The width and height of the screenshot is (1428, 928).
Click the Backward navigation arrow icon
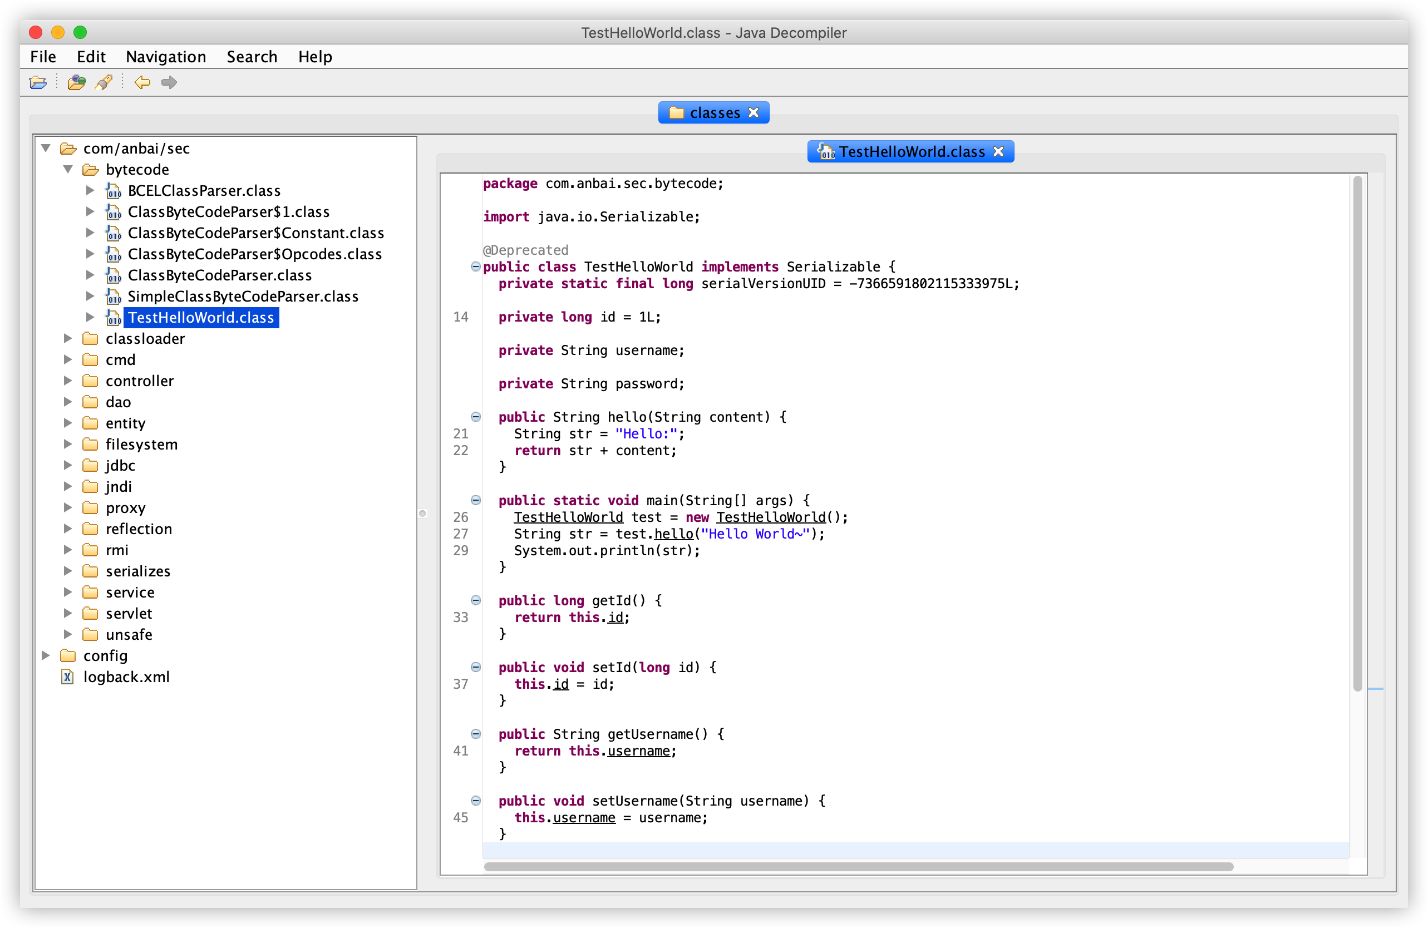coord(142,82)
